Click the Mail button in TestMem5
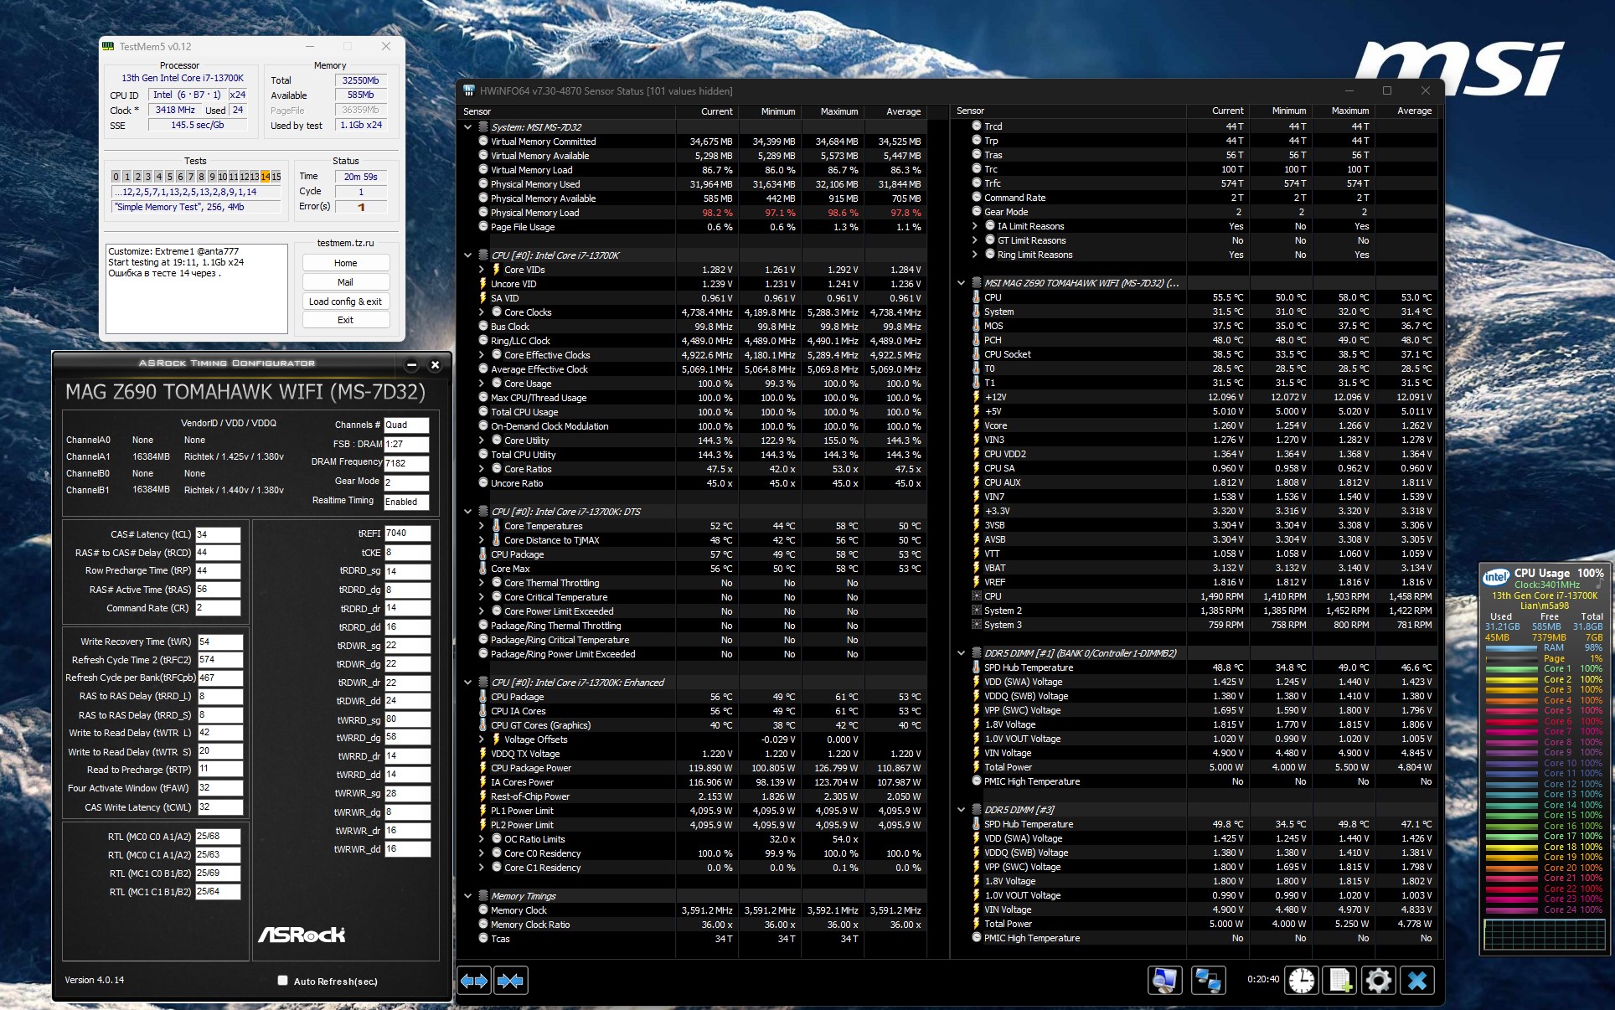Viewport: 1615px width, 1010px height. click(345, 282)
